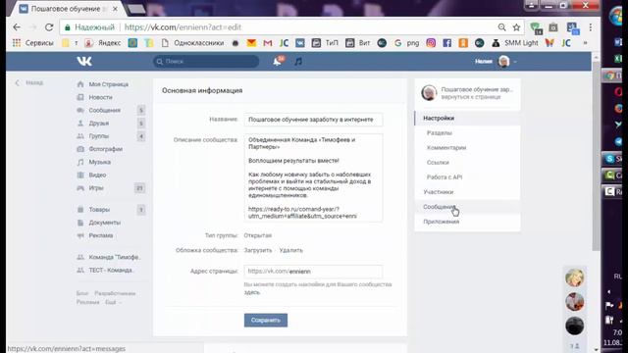
Task: Click the Назад back link
Action: pyautogui.click(x=29, y=82)
